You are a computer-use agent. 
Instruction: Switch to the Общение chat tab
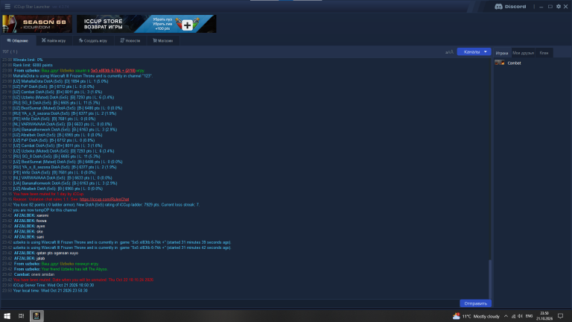click(18, 40)
